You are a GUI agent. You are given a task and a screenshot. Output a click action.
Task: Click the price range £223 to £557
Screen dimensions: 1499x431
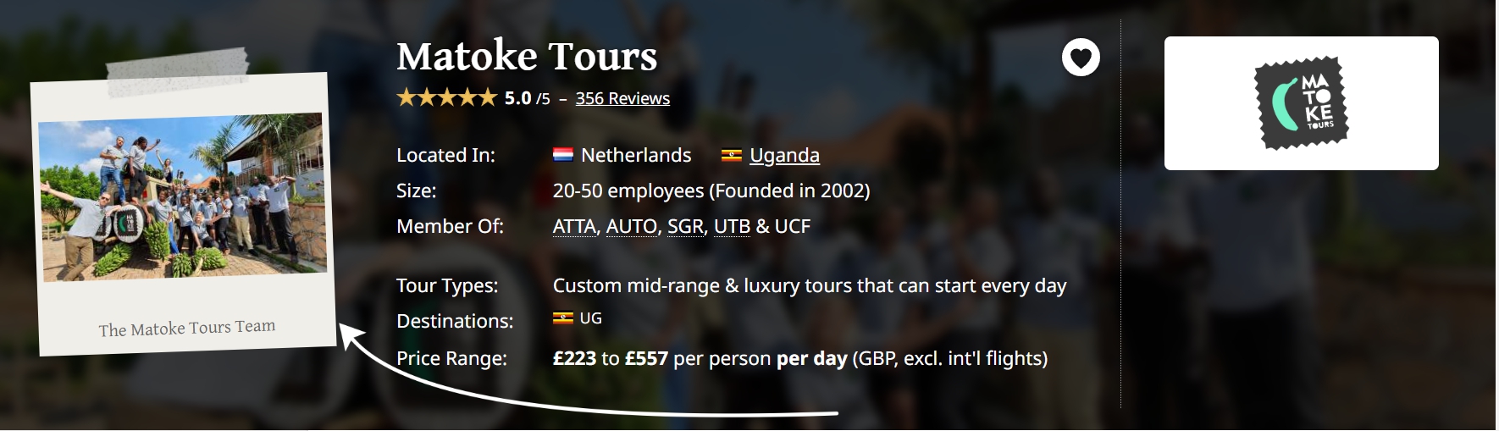point(610,358)
